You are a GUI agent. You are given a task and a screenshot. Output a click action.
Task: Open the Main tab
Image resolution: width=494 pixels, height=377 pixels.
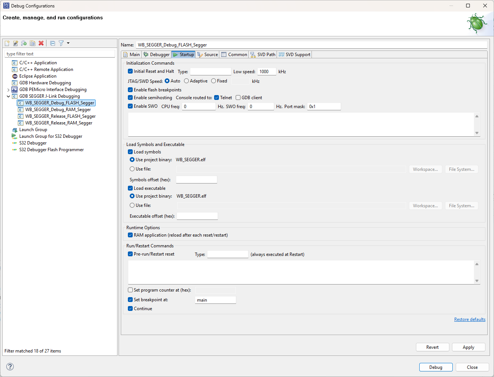point(131,55)
